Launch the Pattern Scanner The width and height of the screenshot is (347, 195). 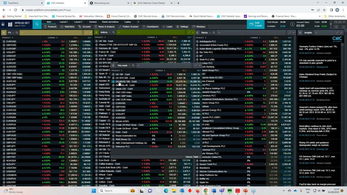[x=128, y=27]
